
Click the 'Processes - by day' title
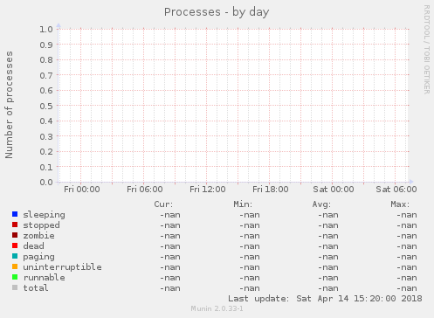[x=217, y=12]
